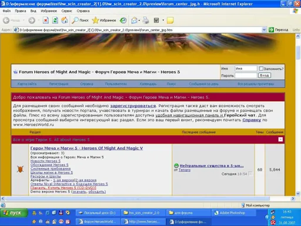The height and width of the screenshot is (226, 301).
Task: Open the Tengro user profile link
Action: pyautogui.click(x=185, y=170)
